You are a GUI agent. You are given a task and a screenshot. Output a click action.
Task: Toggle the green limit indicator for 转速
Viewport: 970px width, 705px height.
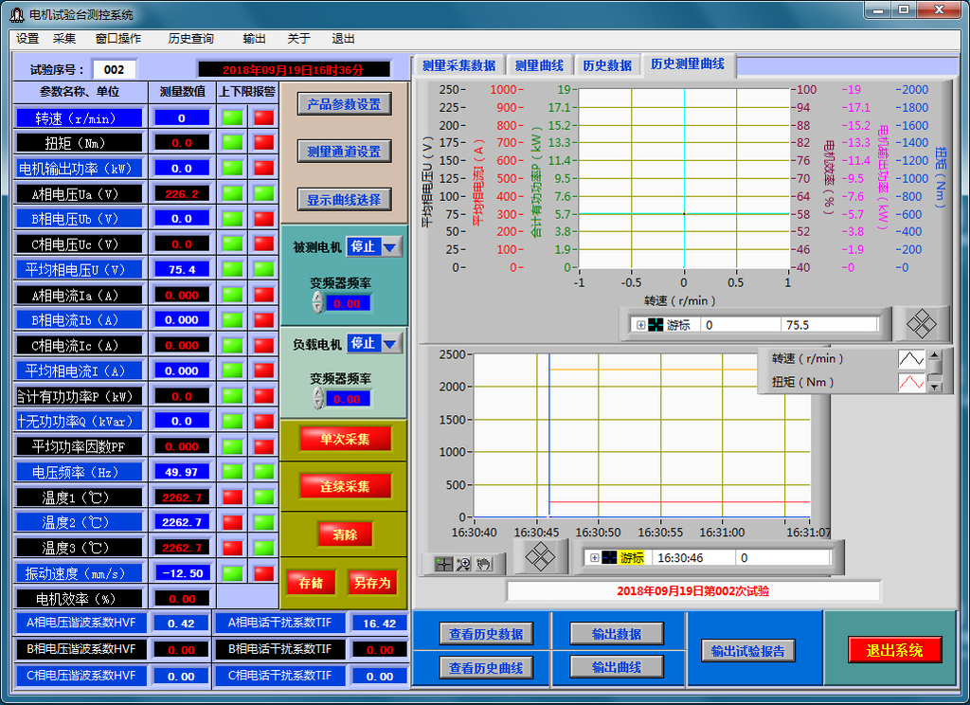click(x=232, y=117)
